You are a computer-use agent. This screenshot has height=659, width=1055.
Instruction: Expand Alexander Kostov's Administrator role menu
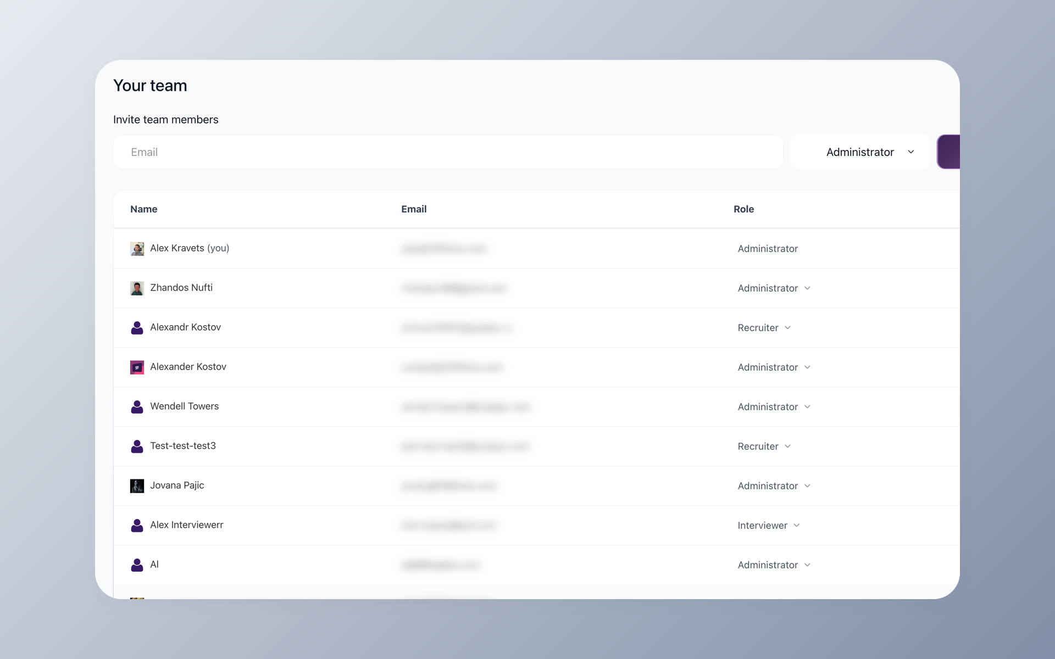click(x=774, y=367)
